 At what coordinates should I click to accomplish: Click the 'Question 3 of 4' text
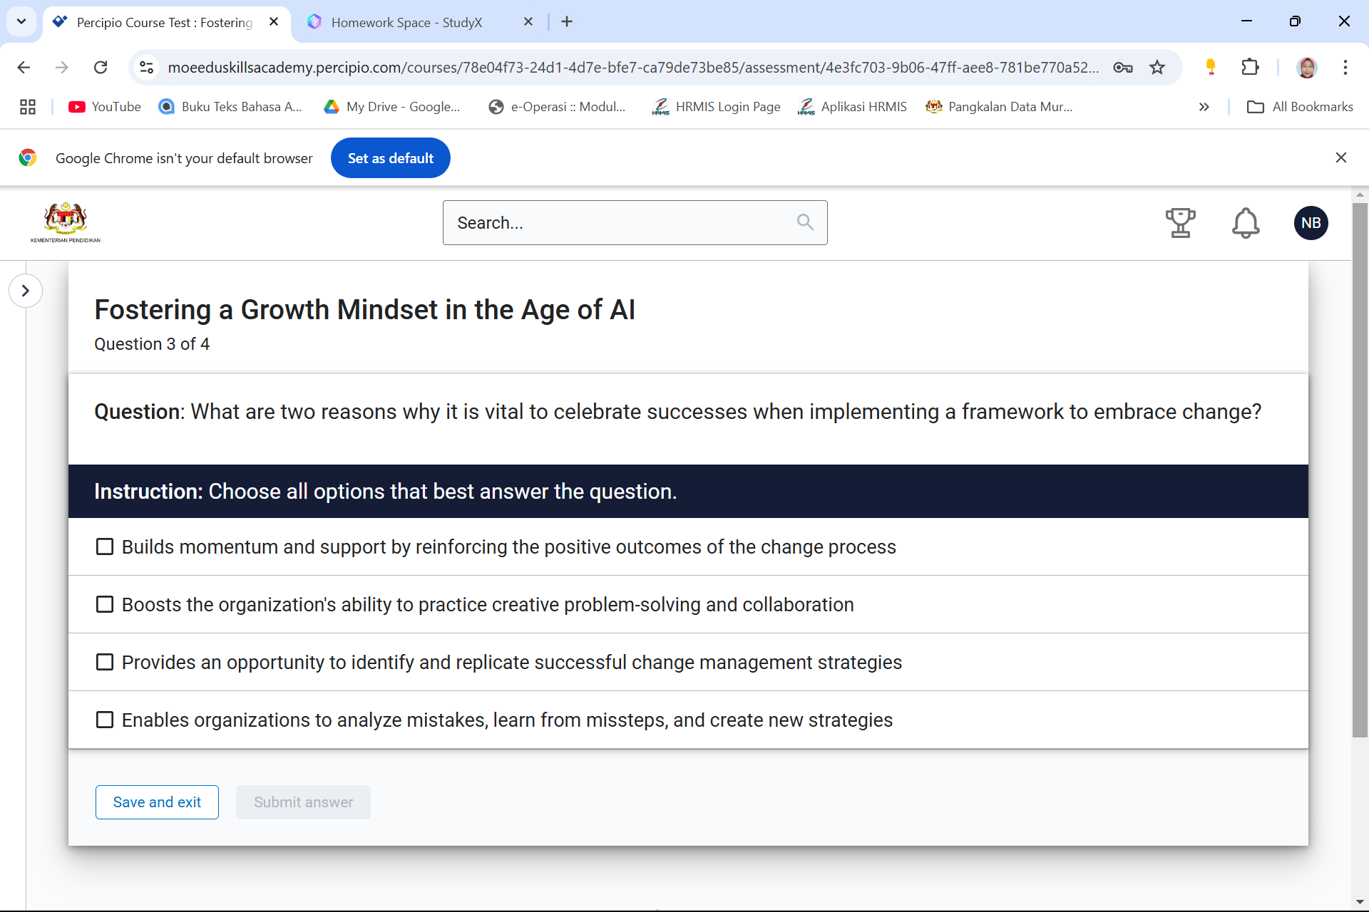152,344
